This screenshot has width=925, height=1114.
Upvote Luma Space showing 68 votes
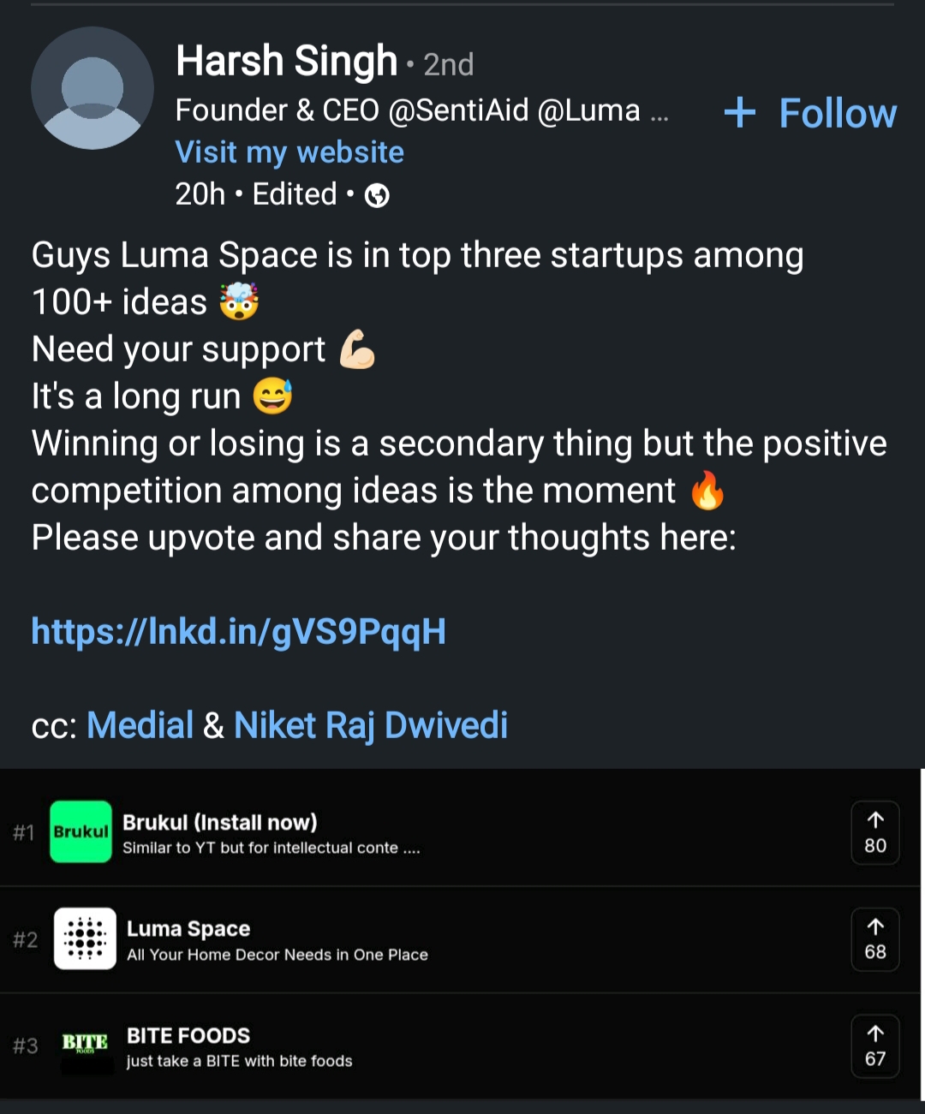click(874, 939)
